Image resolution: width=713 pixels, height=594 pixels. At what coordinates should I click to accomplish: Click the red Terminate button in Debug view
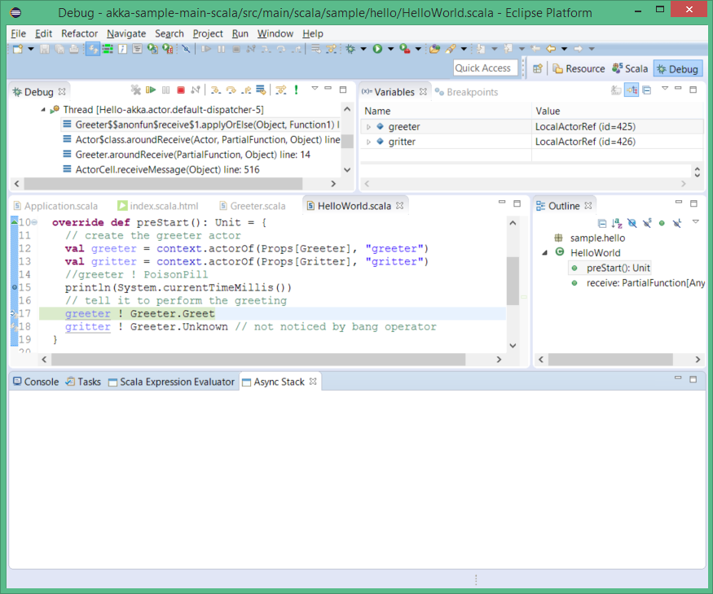[x=181, y=90]
